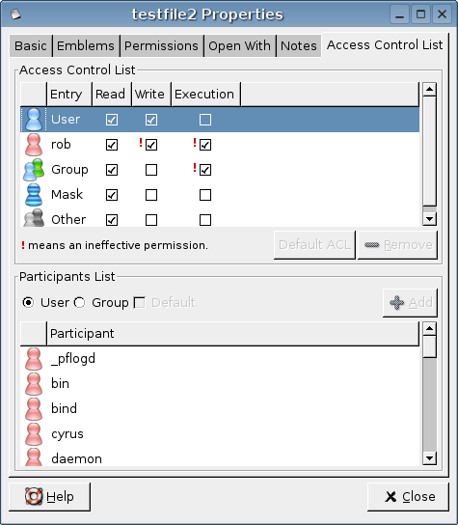Select the cyrus participant icon
The height and width of the screenshot is (525, 458).
point(34,434)
